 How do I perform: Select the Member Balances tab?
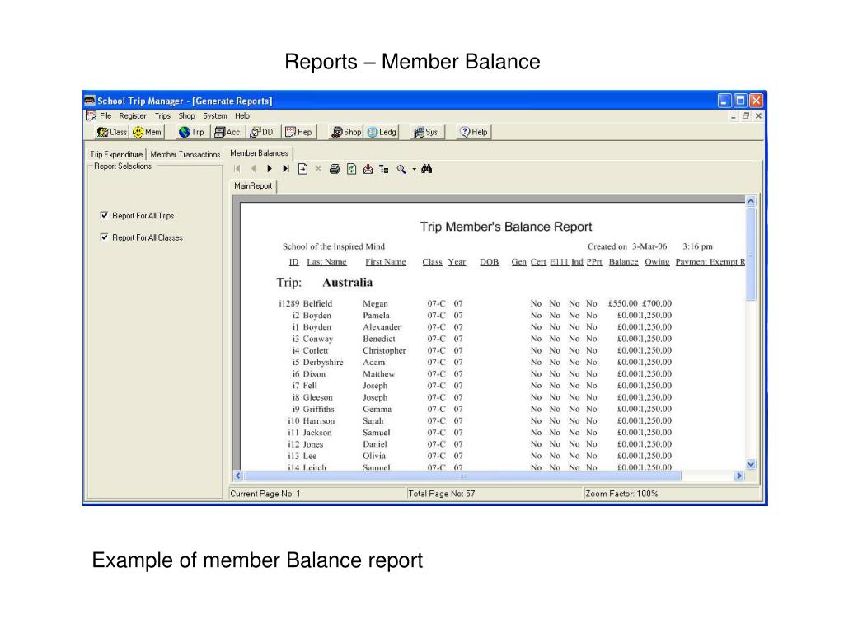pyautogui.click(x=260, y=153)
